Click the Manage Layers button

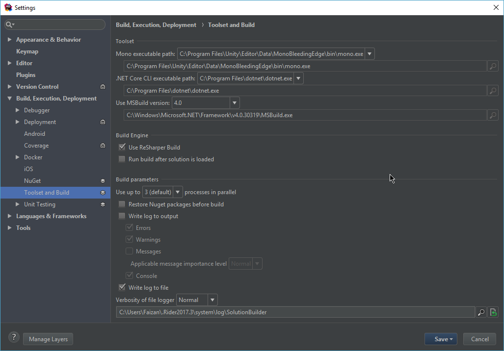point(48,339)
